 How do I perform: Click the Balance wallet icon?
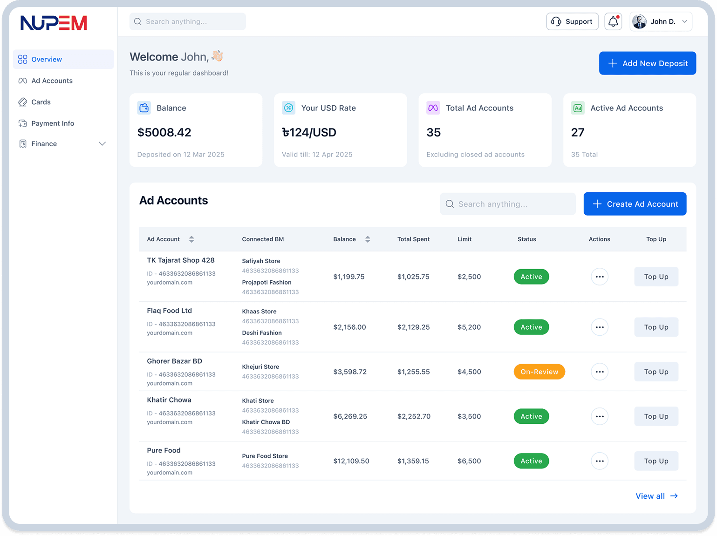144,108
